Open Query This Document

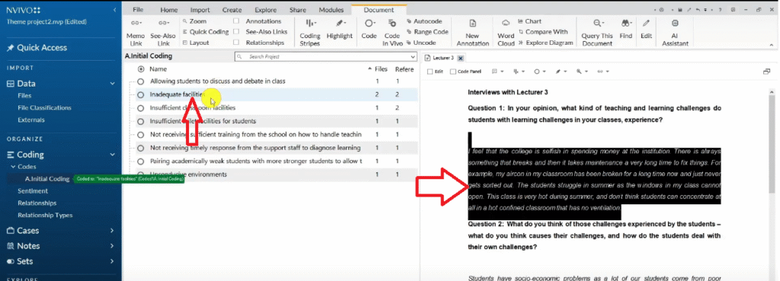[597, 33]
